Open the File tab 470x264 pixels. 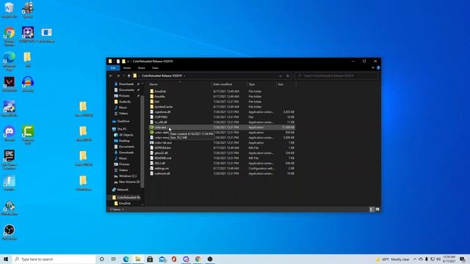tap(113, 68)
